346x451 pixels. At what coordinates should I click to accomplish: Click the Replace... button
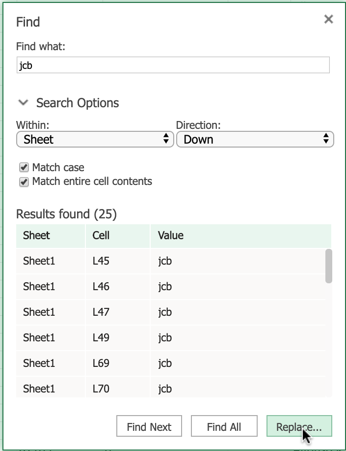pos(299,426)
